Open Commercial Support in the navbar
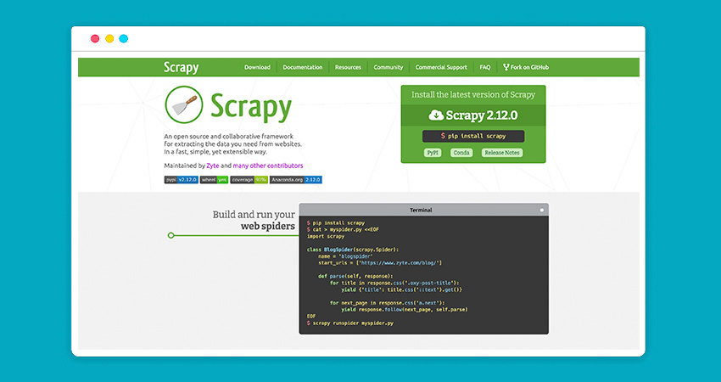 441,67
